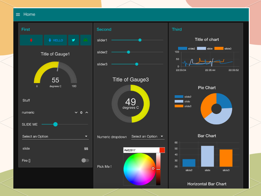Click the Twitter bird icon button

pos(74,40)
